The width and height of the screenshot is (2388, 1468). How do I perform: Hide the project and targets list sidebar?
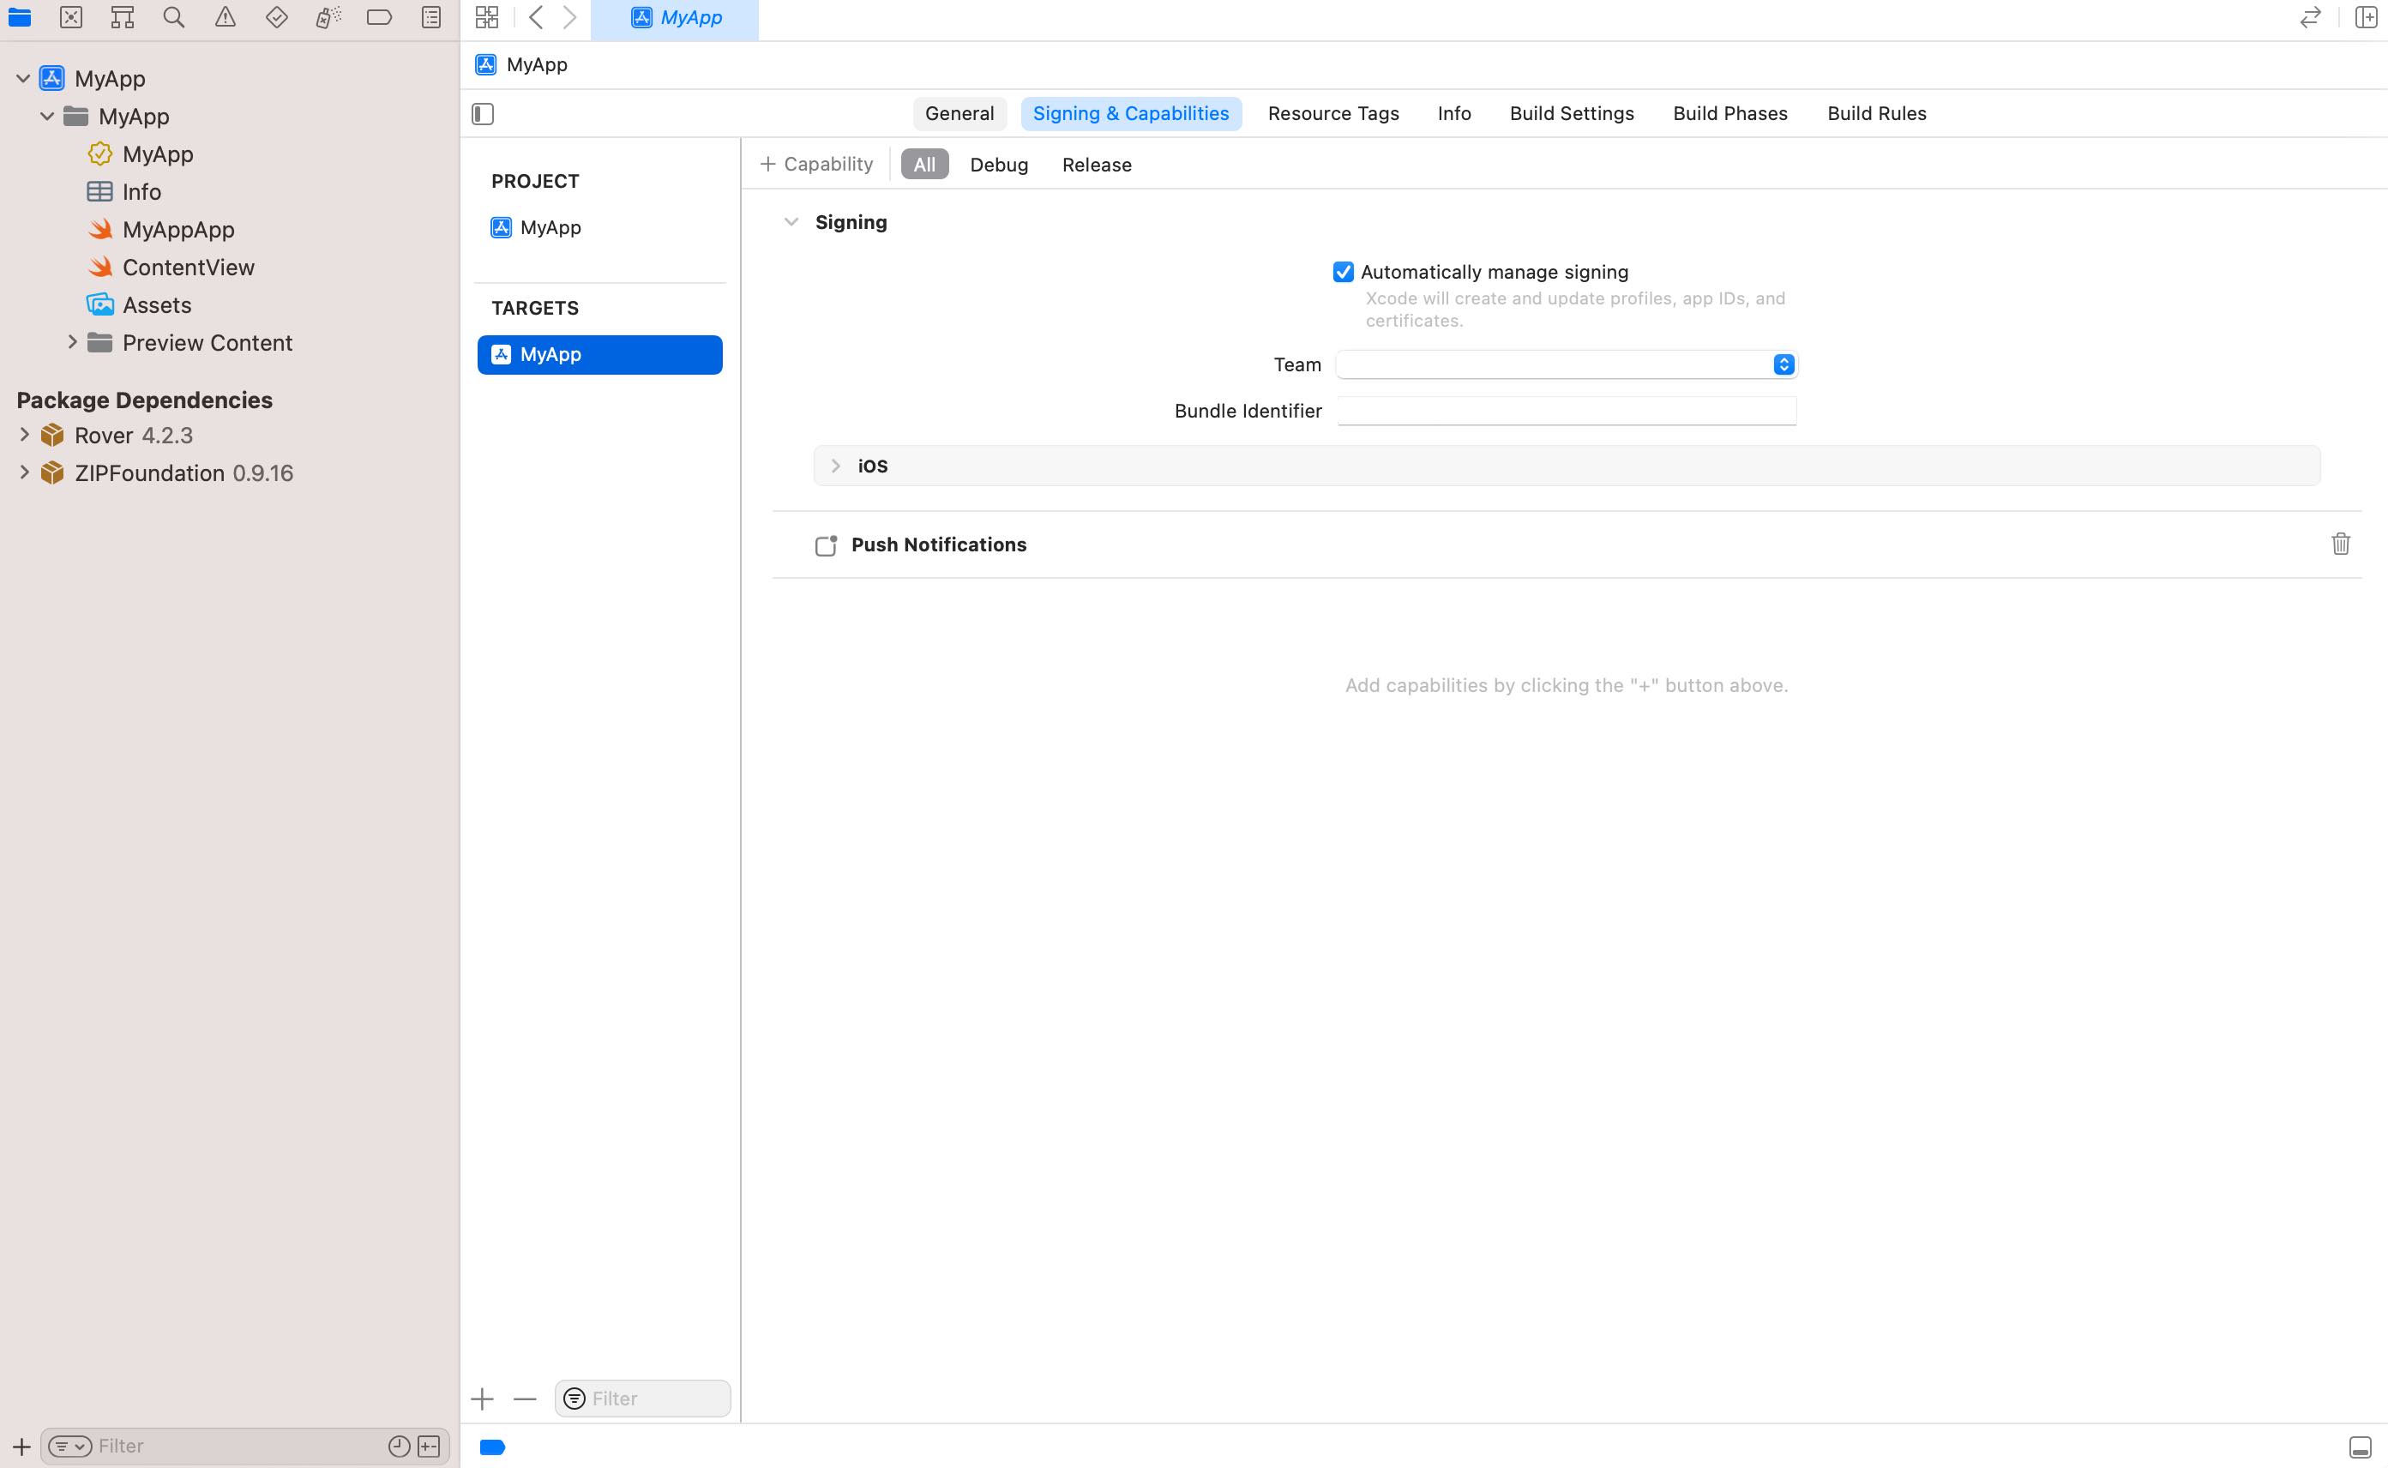click(x=483, y=113)
